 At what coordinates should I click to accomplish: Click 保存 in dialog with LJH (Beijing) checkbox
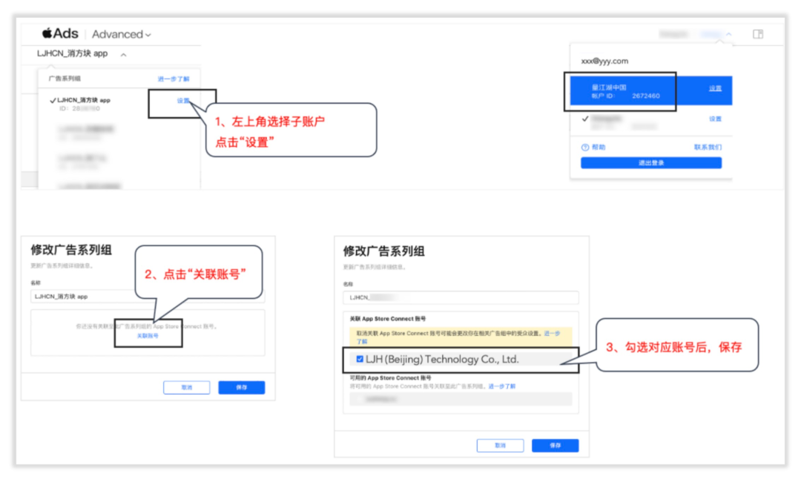point(556,446)
